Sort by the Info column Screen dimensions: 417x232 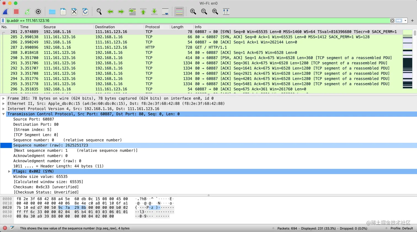[x=298, y=27]
